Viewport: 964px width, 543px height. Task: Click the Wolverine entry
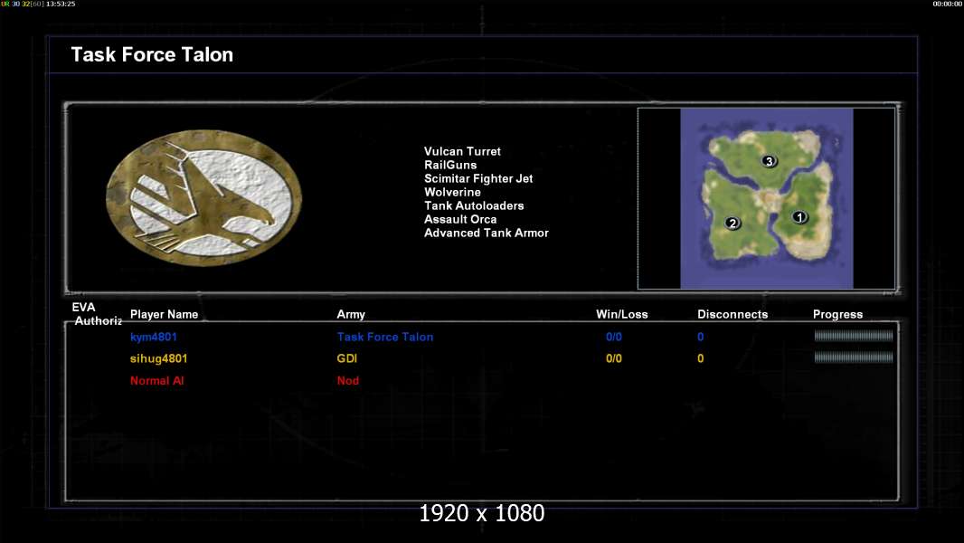point(452,192)
